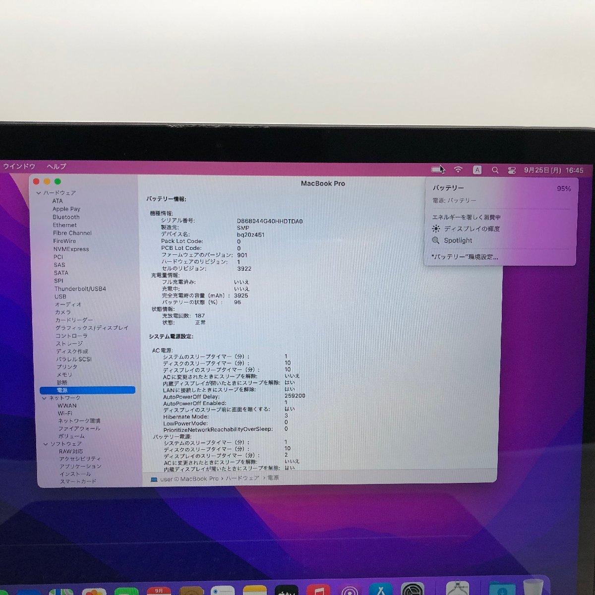Open the Calendar icon in the Dock

click(159, 591)
